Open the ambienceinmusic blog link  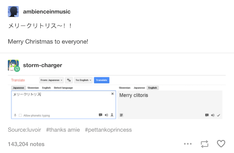[47, 12]
